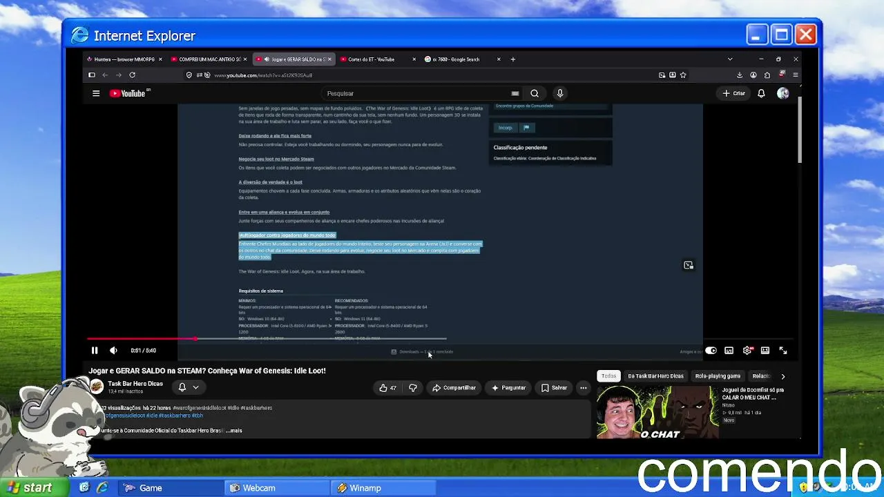Expand the browser tab list dropdown
Screen dimensions: 884x497
click(x=730, y=59)
